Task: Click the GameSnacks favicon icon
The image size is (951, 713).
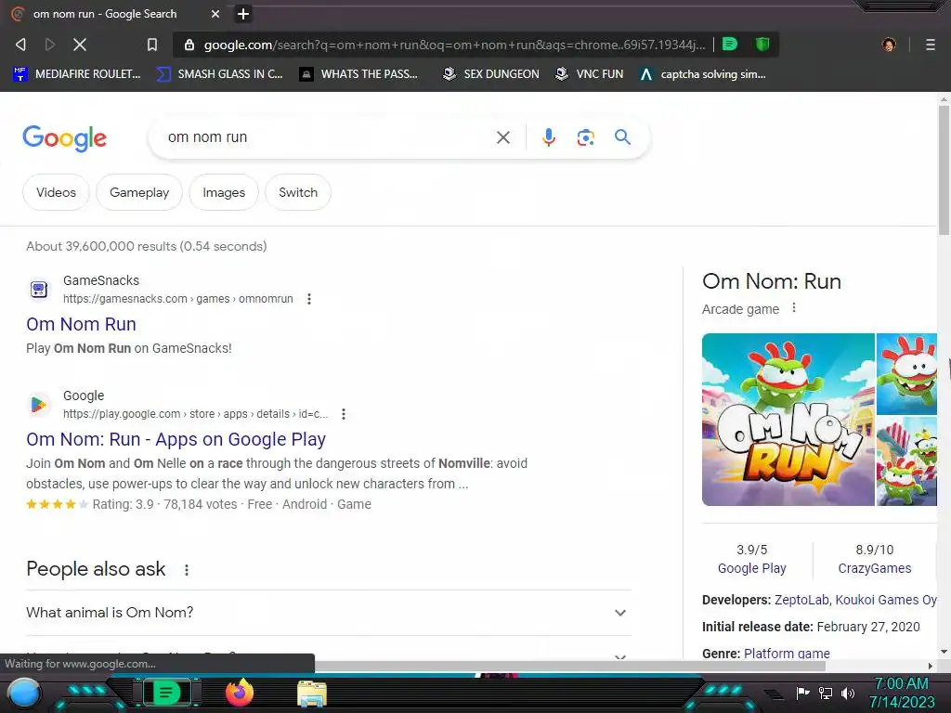Action: pos(39,290)
